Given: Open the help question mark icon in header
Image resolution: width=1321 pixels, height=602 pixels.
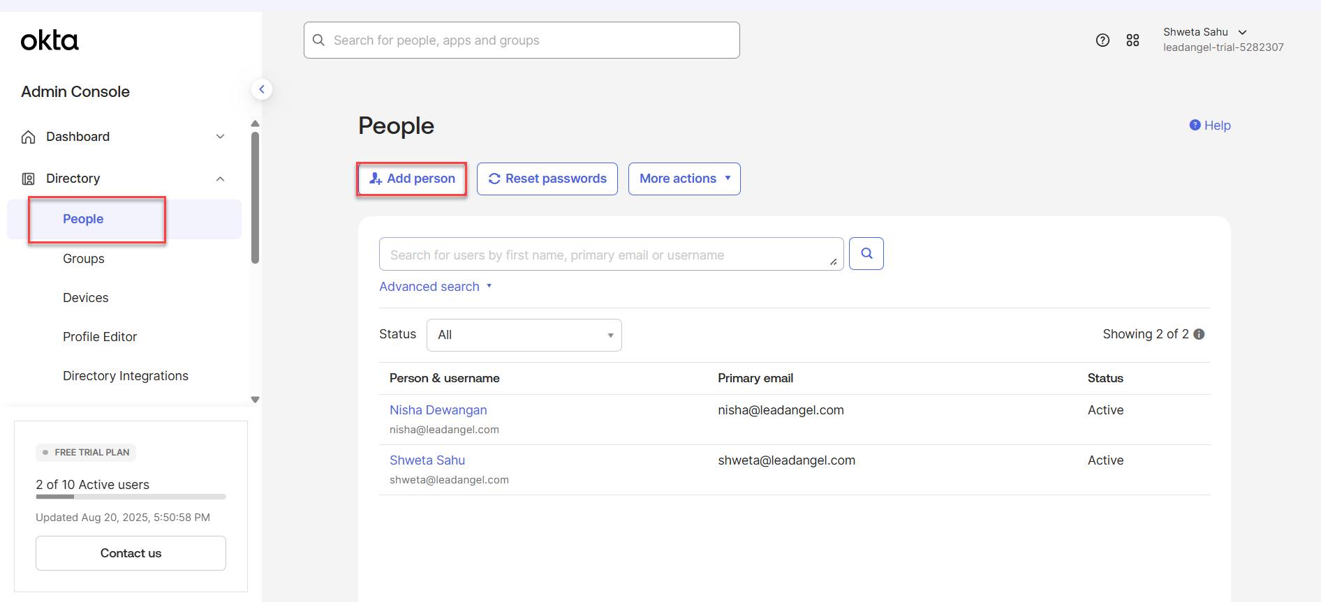Looking at the screenshot, I should click(x=1102, y=40).
